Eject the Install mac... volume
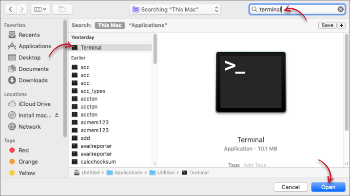350x196 pixels. click(x=57, y=115)
